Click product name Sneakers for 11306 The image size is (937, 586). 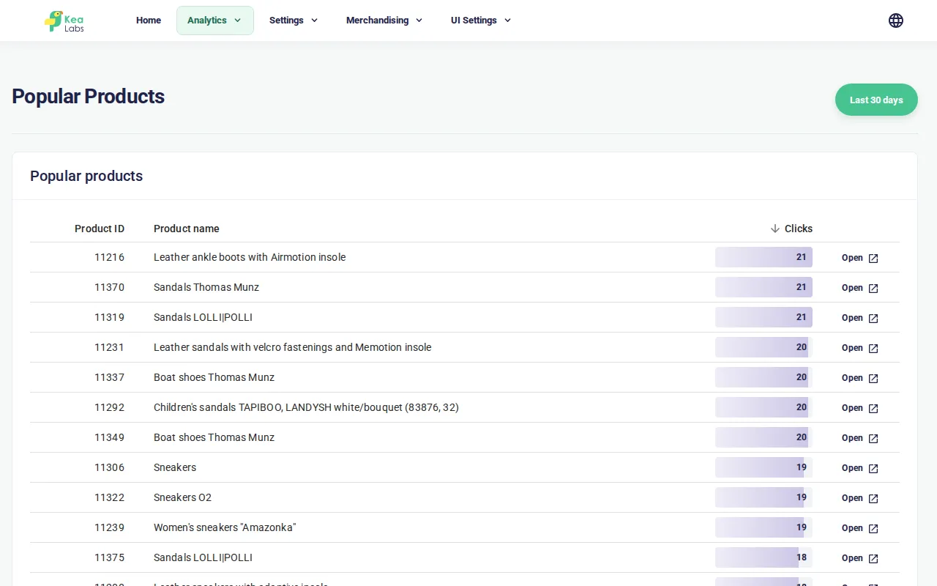[175, 467]
